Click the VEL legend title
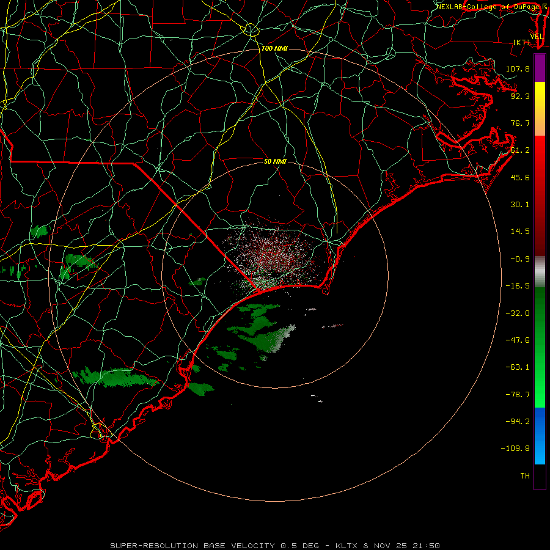The width and height of the screenshot is (550, 550). click(x=537, y=37)
